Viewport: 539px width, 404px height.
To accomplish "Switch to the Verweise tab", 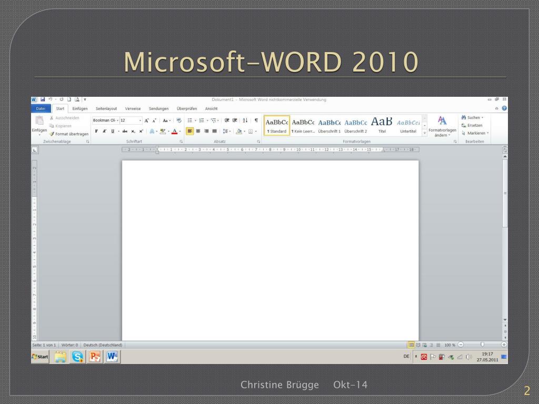I will pyautogui.click(x=133, y=108).
